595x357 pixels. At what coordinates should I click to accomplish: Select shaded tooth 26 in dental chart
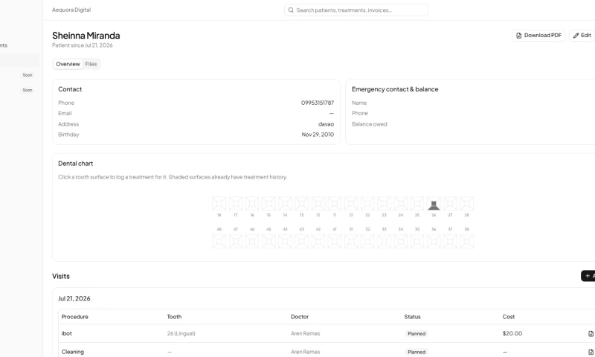434,204
